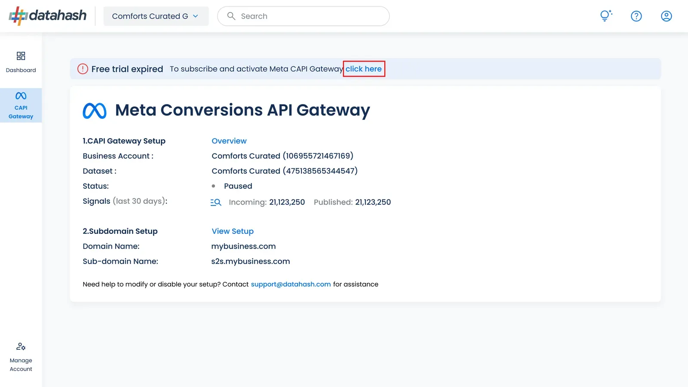Screen dimensions: 688x387
Task: Open the lightbulb tips icon
Action: point(606,16)
